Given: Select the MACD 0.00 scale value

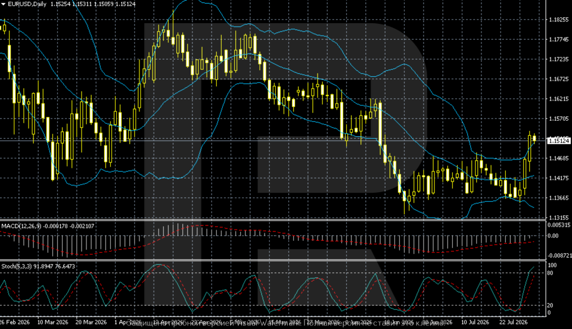Looking at the screenshot, I should tap(553, 236).
